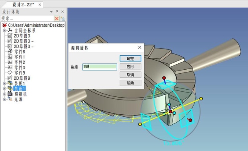Image resolution: width=248 pixels, height=151 pixels.
Task: Click the 搜索 search box
Action: (27, 19)
